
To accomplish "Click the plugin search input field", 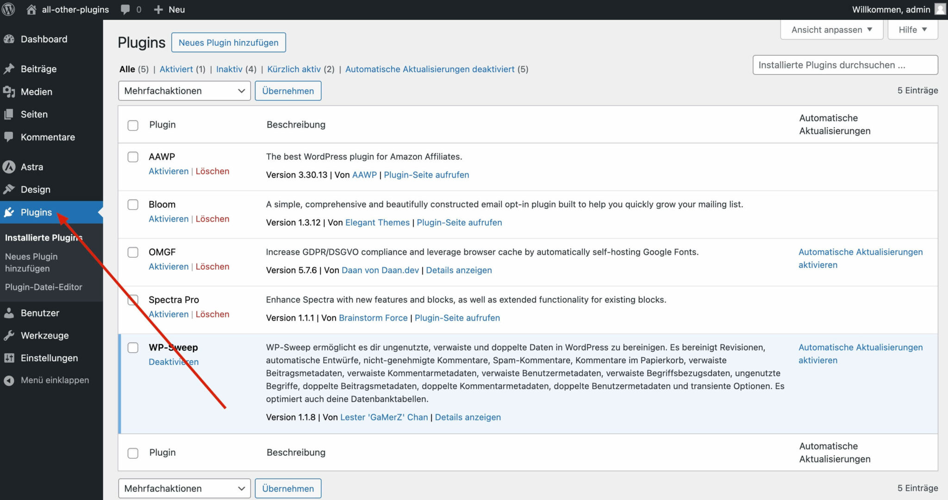I will [x=844, y=65].
